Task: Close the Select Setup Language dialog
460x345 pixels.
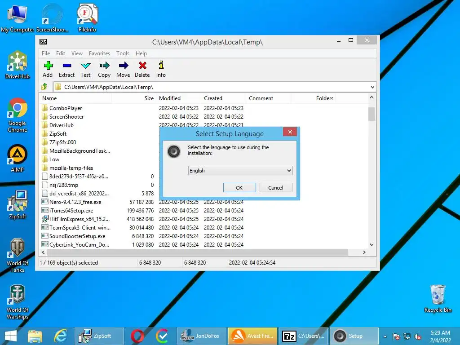Action: coord(290,132)
